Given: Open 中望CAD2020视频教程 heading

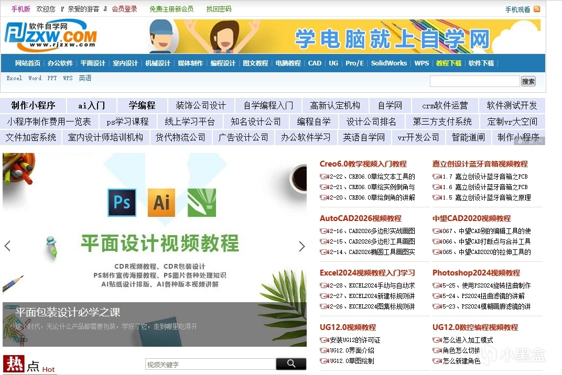Looking at the screenshot, I should [x=472, y=218].
